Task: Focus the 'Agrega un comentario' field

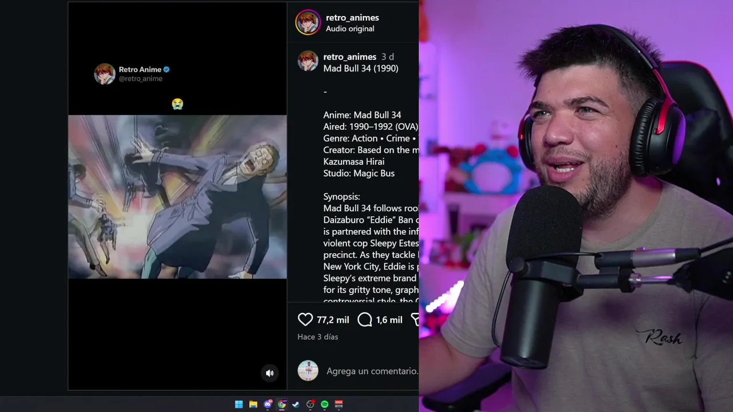Action: coord(372,371)
